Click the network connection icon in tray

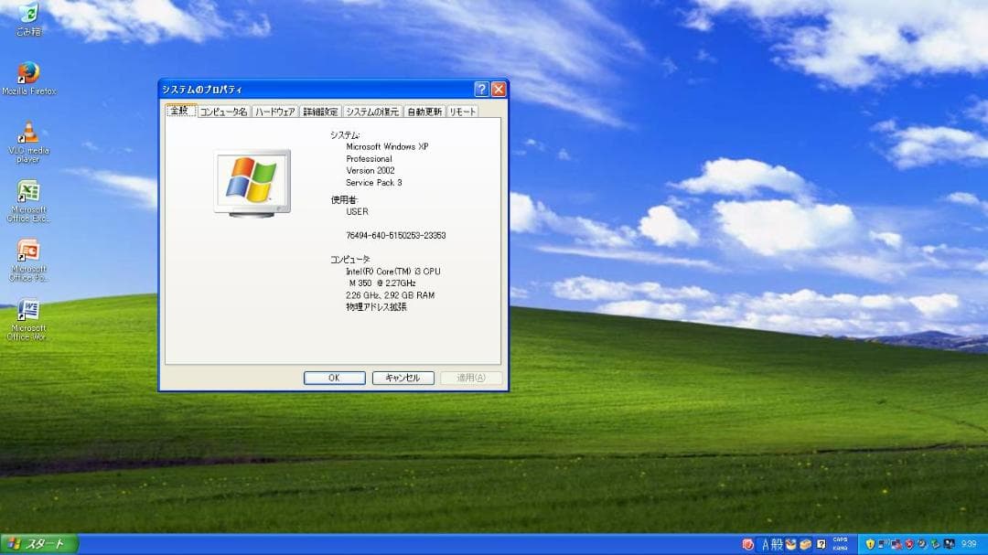pos(883,544)
